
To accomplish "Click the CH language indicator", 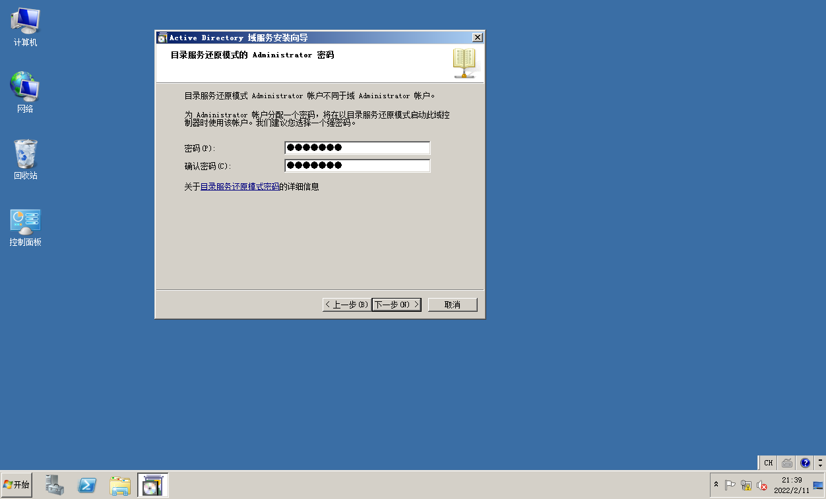I will coord(768,463).
